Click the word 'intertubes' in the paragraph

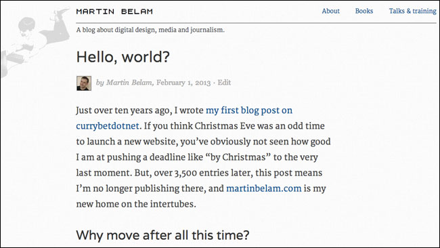click(x=173, y=204)
